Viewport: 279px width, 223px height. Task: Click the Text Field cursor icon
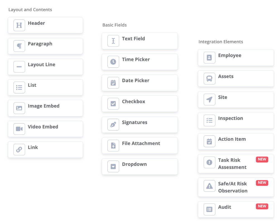[x=113, y=41]
